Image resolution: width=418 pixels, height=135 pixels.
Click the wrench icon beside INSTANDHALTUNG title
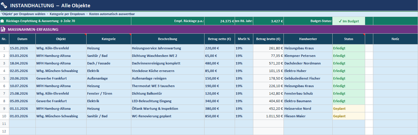coord(4,6)
